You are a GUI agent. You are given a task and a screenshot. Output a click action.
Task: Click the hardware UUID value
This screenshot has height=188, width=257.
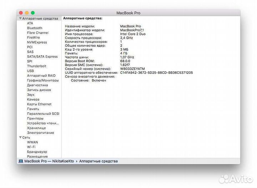(157, 72)
